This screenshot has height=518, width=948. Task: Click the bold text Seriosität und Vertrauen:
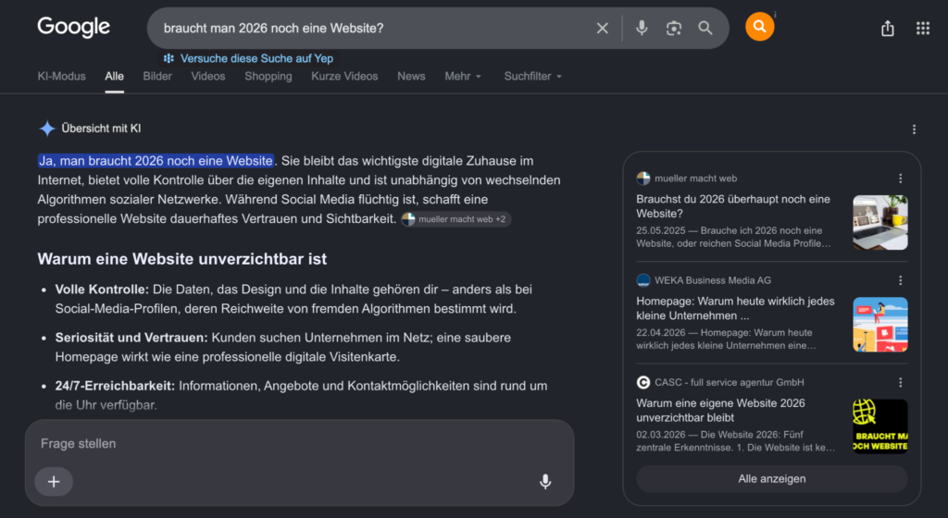click(x=131, y=338)
